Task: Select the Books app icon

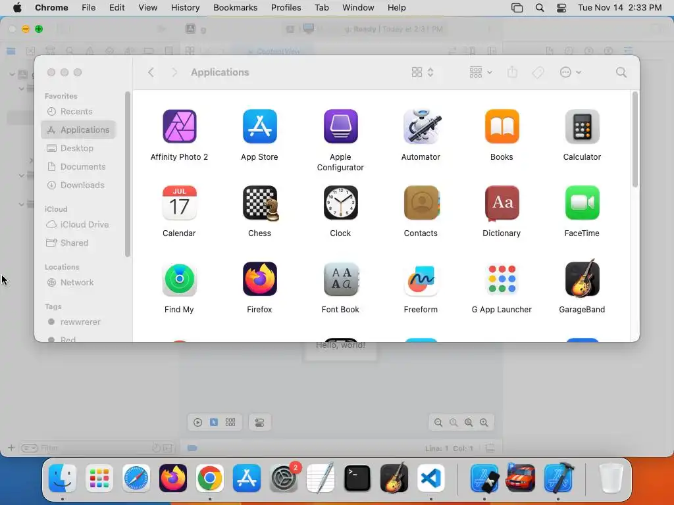Action: [x=502, y=126]
